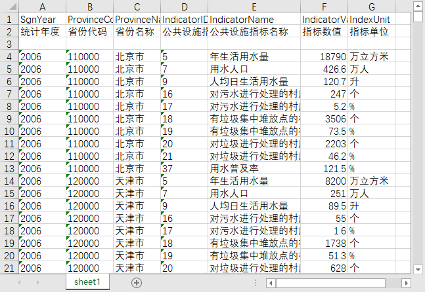The height and width of the screenshot is (292, 425).
Task: Click value 2203 in column F
Action: (324, 143)
